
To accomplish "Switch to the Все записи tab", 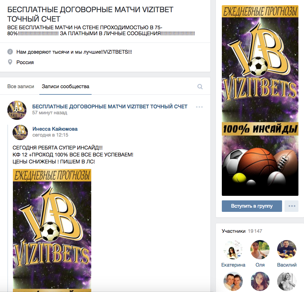I will click(21, 86).
